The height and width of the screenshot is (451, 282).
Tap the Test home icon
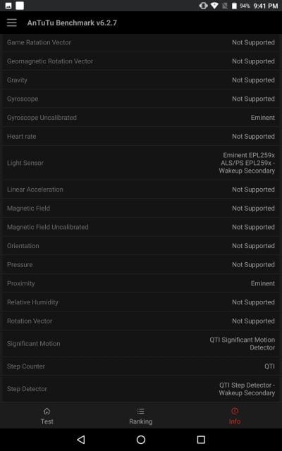coord(47,411)
